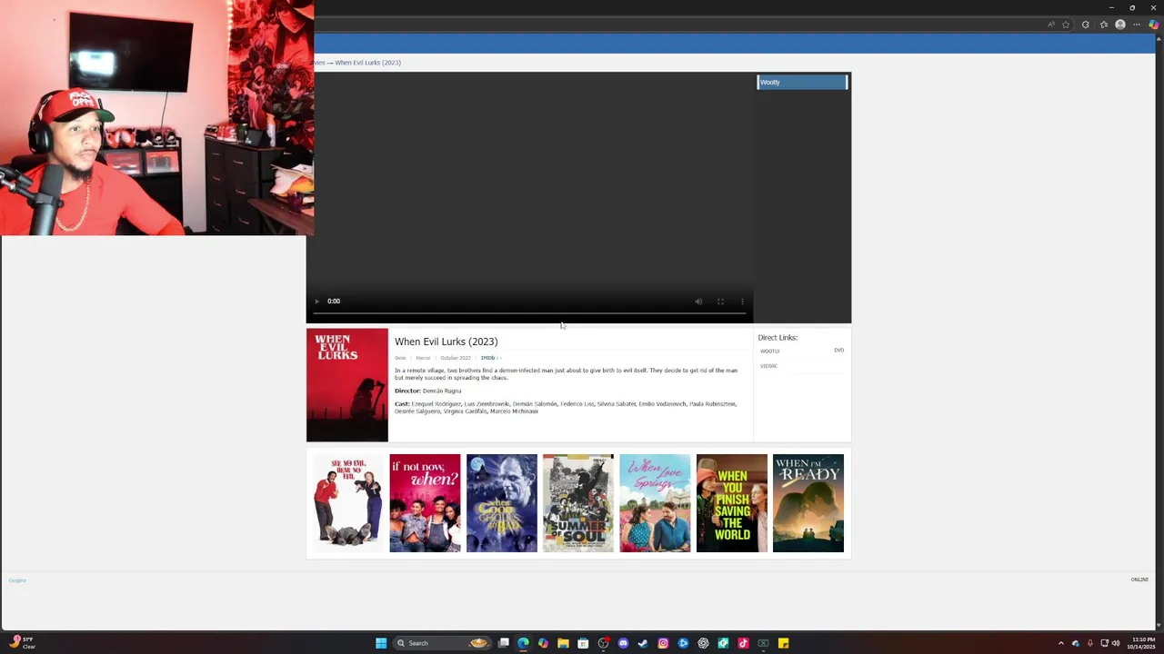1164x654 pixels.
Task: Open the When Evil Lurks breadcrumb link
Action: [x=367, y=63]
